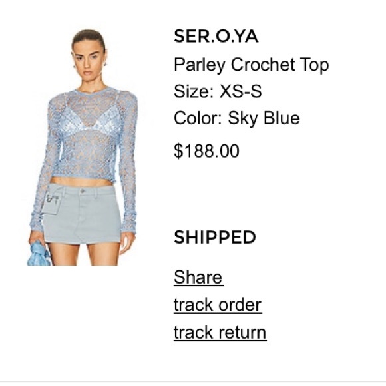386x386 pixels.
Task: Click the model's face in product photo
Action: [88, 61]
